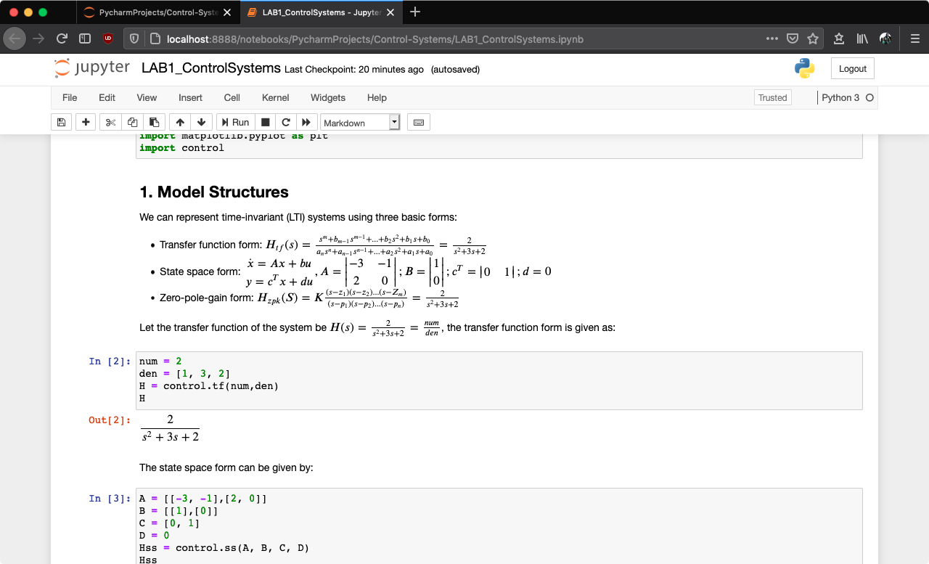Viewport: 929px width, 564px height.
Task: Toggle bookmarking the page with the star
Action: point(813,39)
